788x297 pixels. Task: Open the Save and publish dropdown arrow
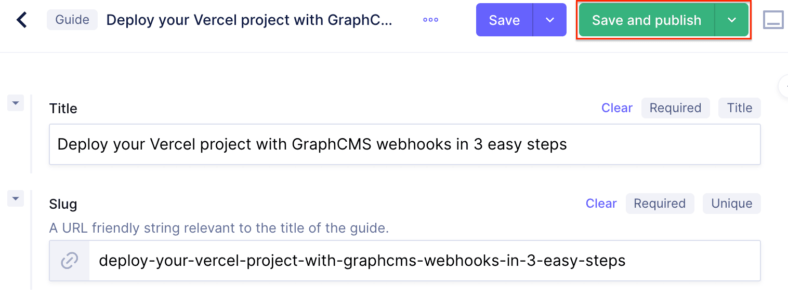[732, 20]
